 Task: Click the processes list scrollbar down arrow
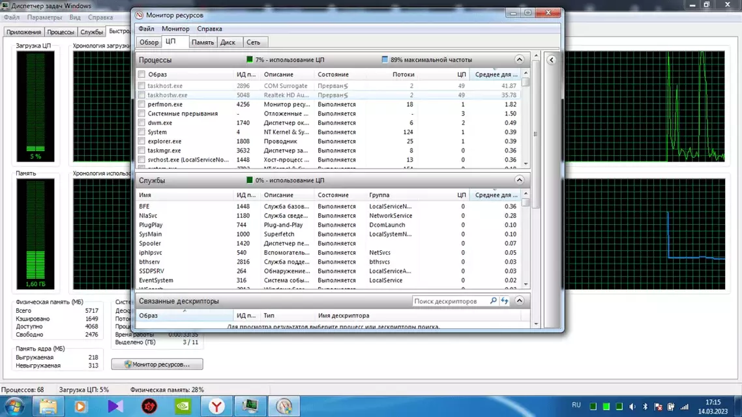526,164
